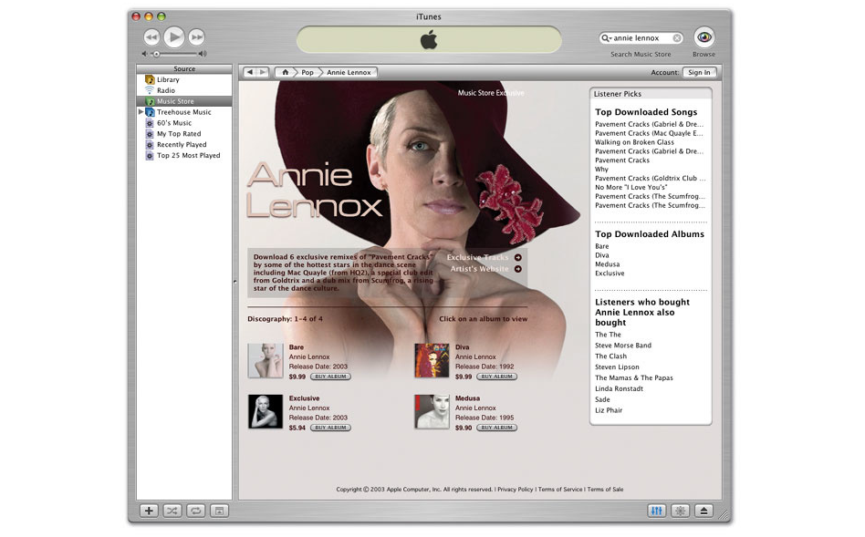Click the fast-forward playback button
Image resolution: width=865 pixels, height=537 pixels.
pyautogui.click(x=196, y=37)
